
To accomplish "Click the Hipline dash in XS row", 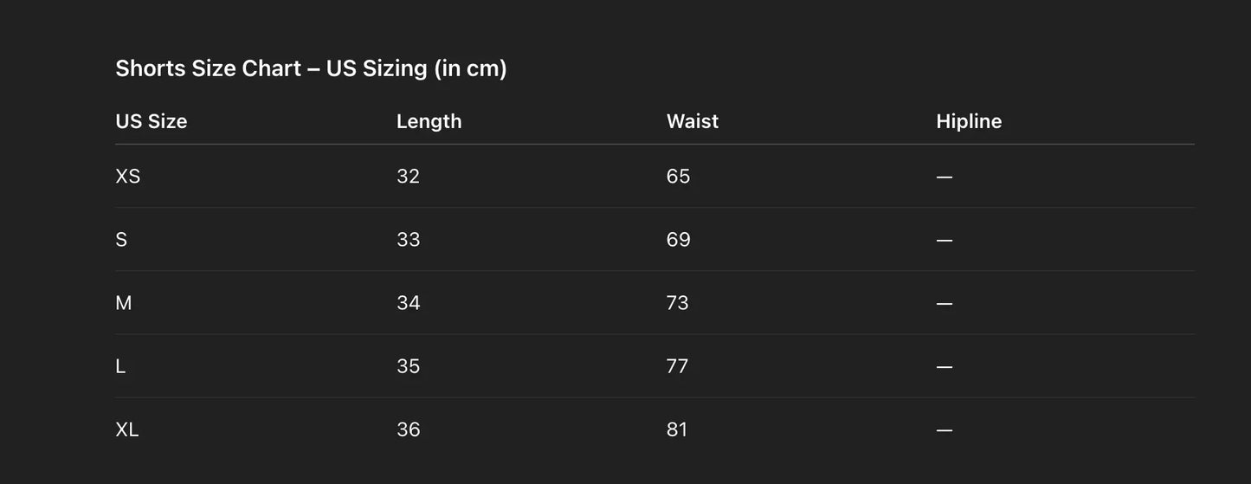I will pyautogui.click(x=945, y=177).
